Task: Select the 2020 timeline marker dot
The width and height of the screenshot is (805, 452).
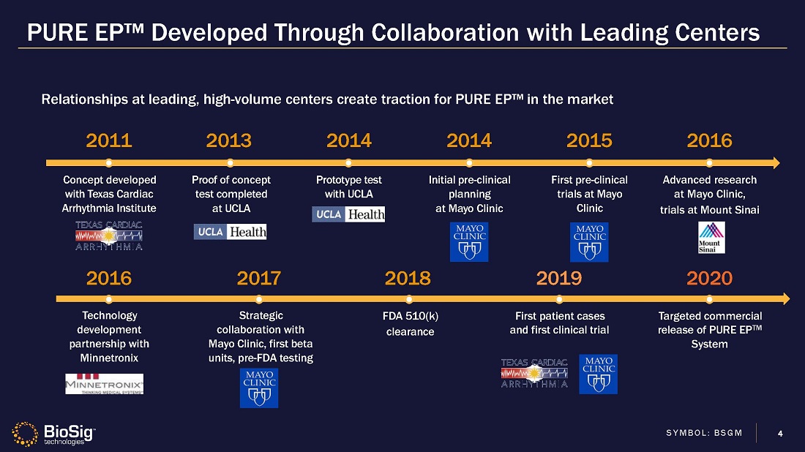Action: pyautogui.click(x=709, y=298)
